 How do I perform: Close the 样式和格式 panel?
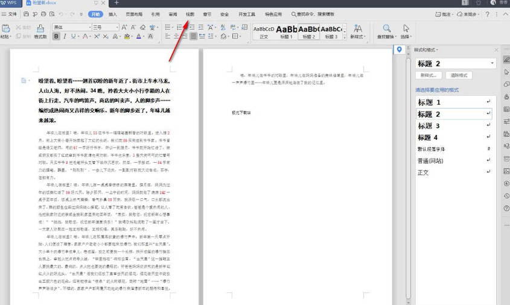[x=496, y=49]
